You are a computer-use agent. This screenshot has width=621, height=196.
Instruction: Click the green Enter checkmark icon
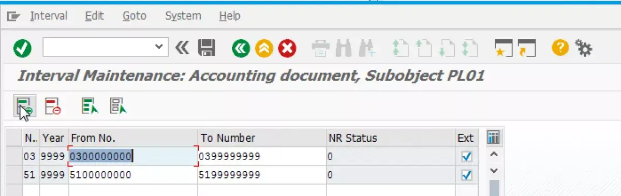(x=22, y=49)
